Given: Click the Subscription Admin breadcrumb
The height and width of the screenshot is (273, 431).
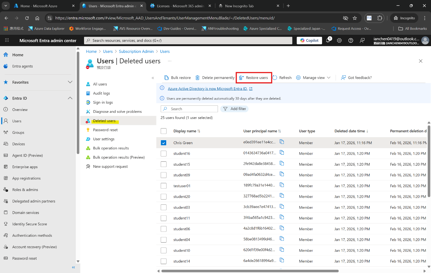Looking at the screenshot, I should tap(136, 51).
